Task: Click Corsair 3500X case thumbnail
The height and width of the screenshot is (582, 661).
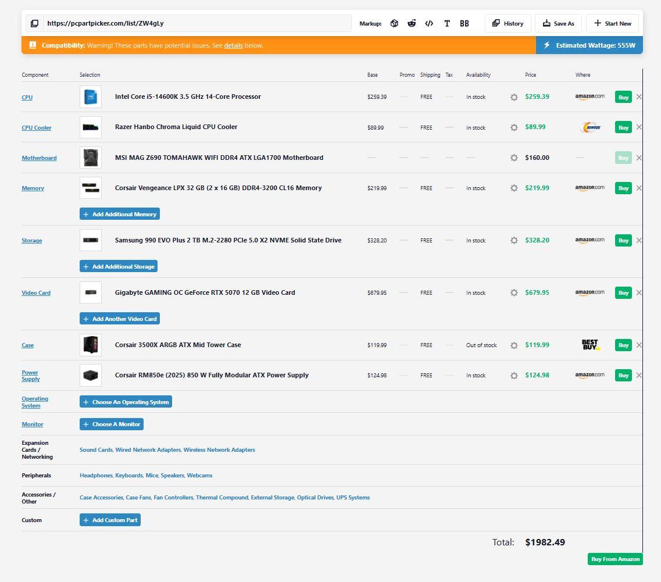Action: click(91, 345)
